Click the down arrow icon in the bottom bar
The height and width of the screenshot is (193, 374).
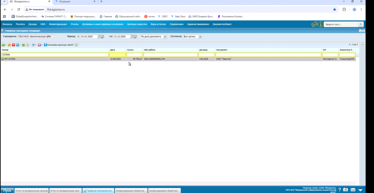tap(361, 190)
